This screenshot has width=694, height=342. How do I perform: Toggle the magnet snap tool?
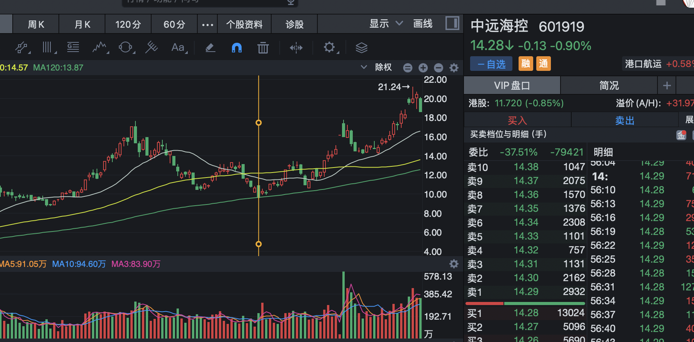click(x=237, y=48)
